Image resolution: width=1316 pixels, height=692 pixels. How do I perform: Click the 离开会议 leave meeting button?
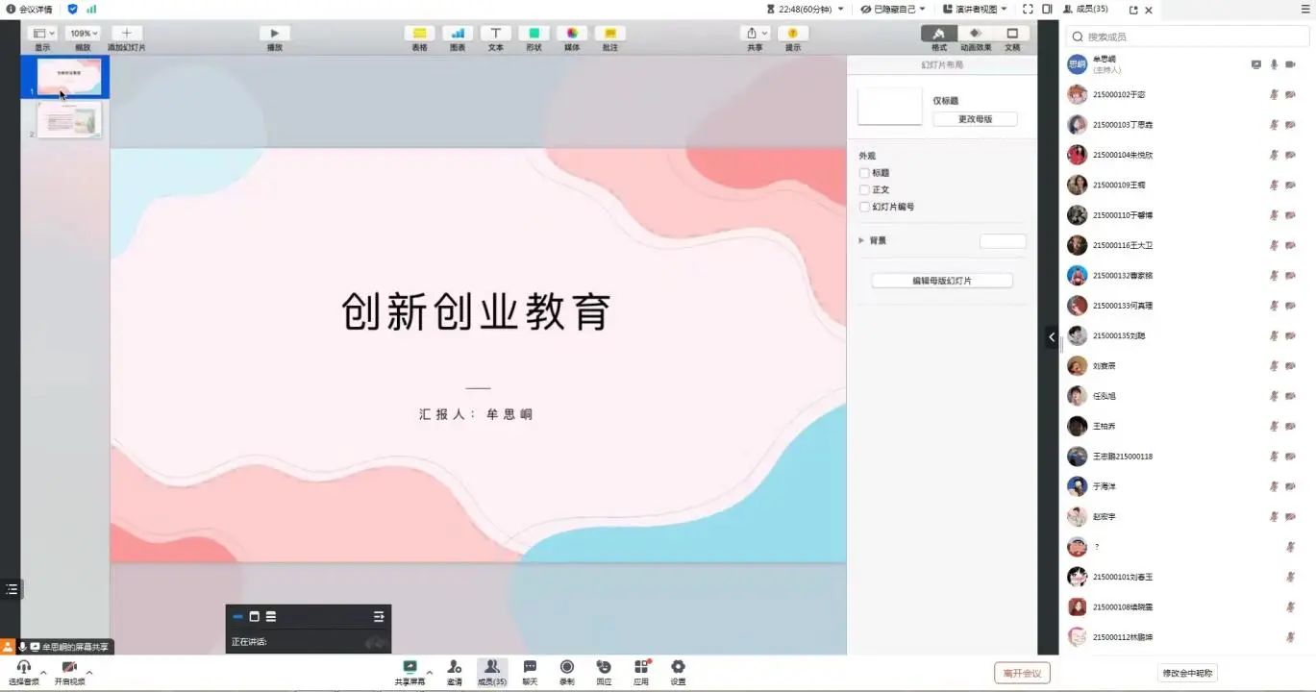1022,673
